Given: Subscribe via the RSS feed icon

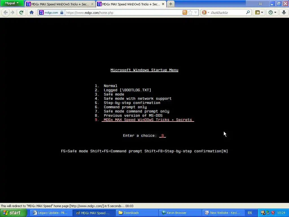Looking at the screenshot, I should click(185, 12).
